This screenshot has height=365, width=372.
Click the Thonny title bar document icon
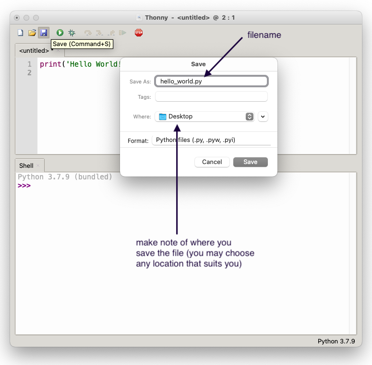point(139,18)
